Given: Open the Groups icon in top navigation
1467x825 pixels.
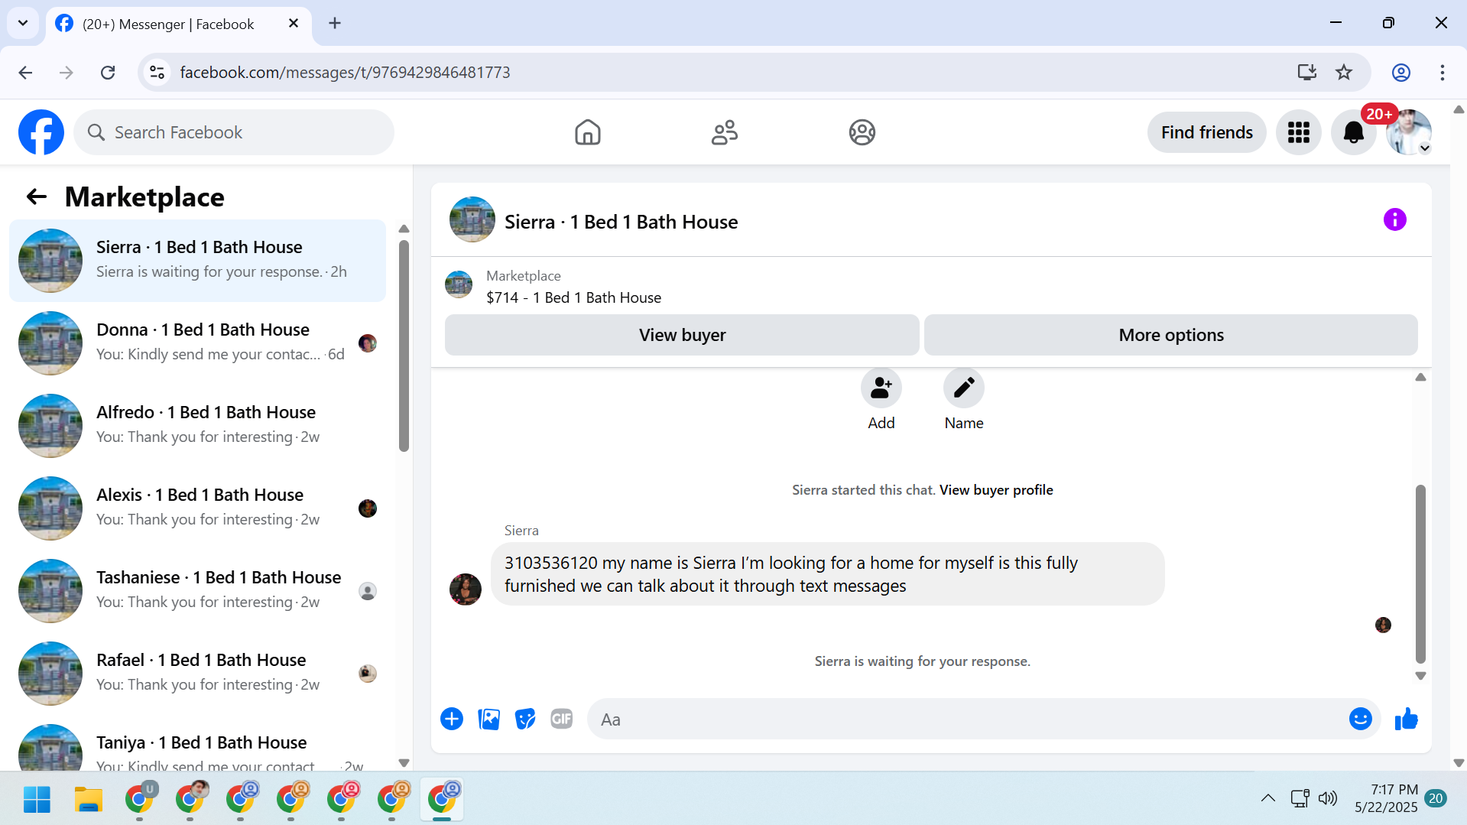Looking at the screenshot, I should tap(862, 132).
